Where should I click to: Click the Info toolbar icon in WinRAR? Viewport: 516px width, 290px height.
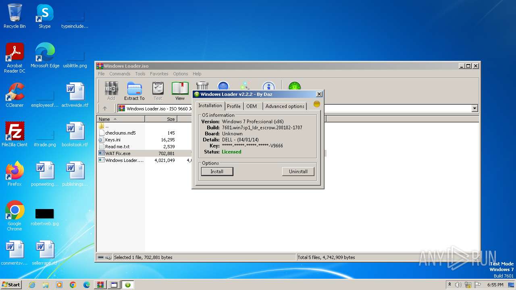268,86
